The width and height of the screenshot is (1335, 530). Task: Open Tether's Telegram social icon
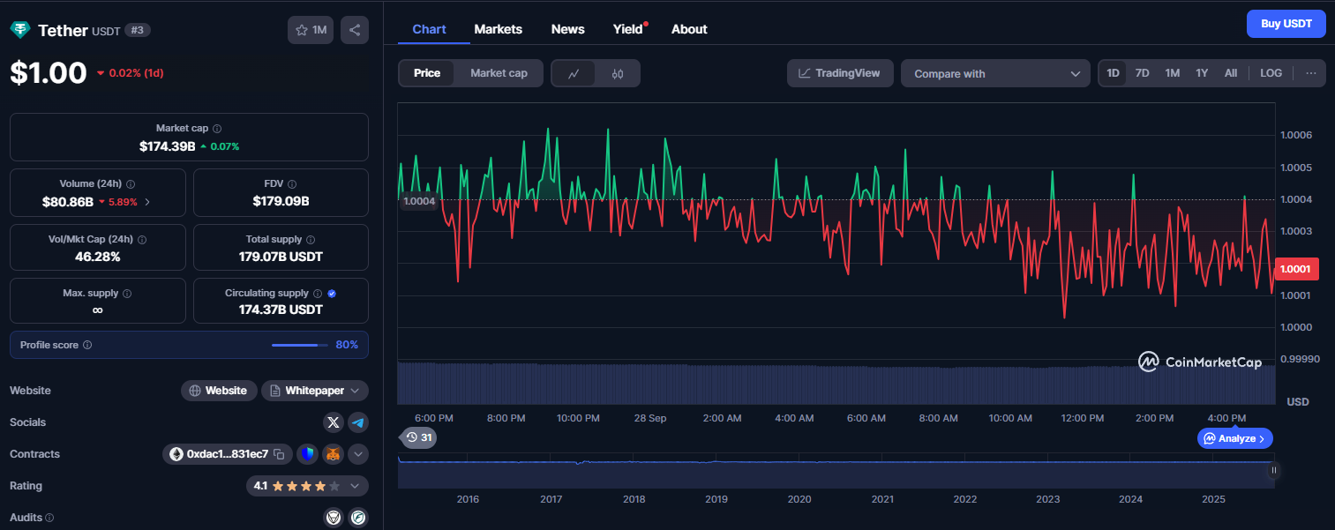[x=358, y=422]
